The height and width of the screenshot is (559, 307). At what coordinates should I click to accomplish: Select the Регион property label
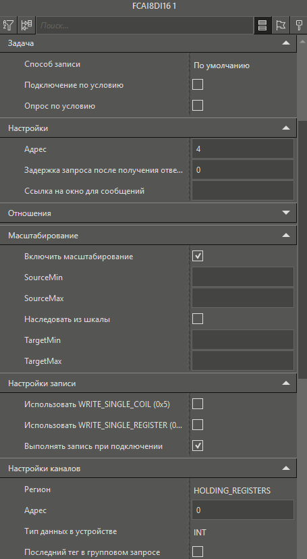(x=37, y=490)
